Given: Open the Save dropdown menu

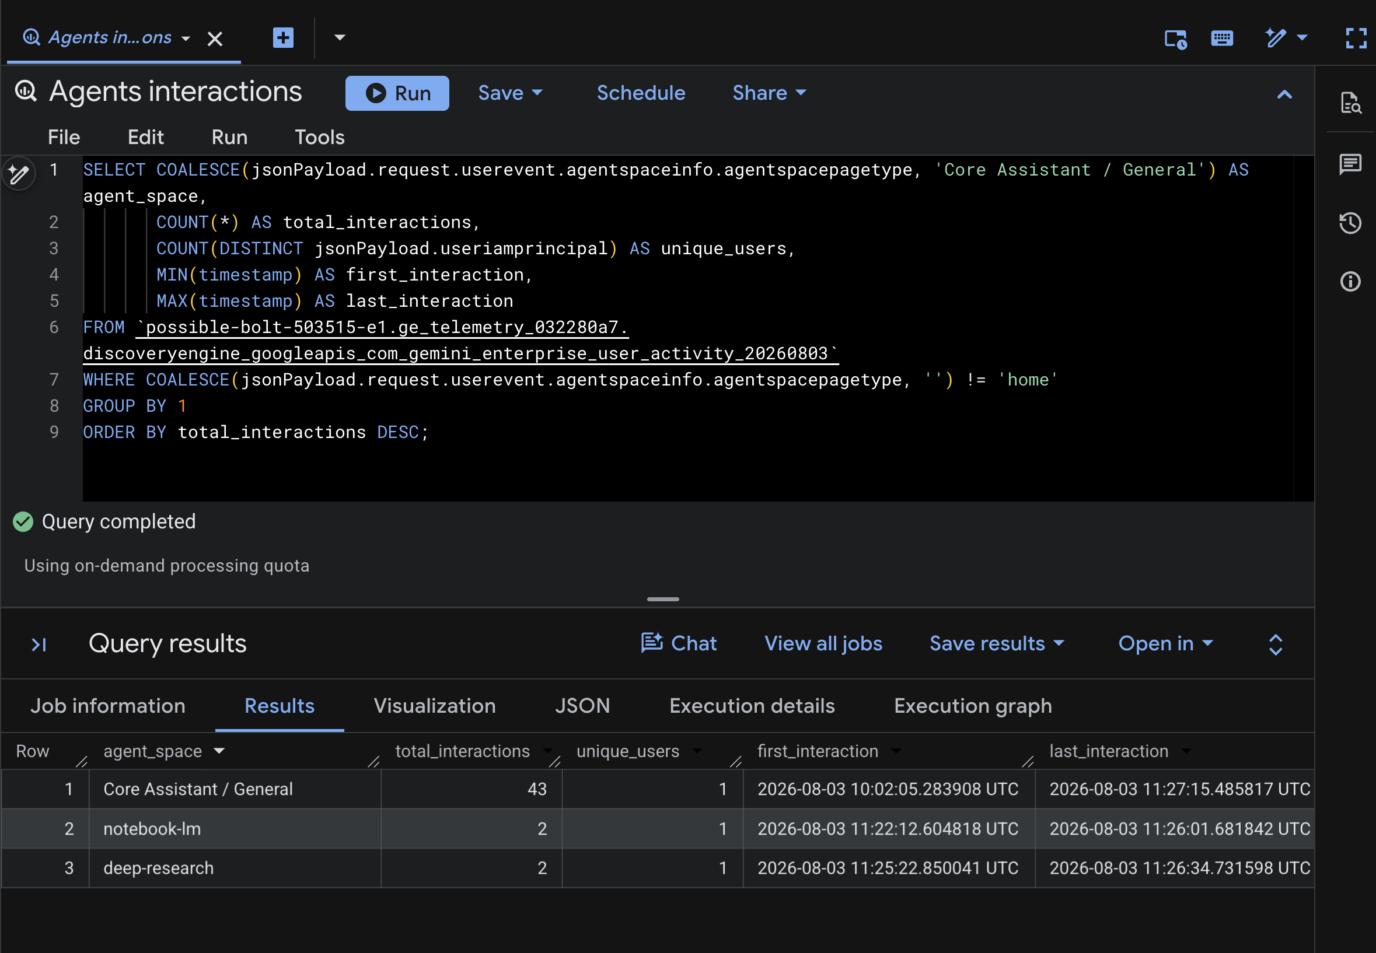Looking at the screenshot, I should pyautogui.click(x=510, y=93).
